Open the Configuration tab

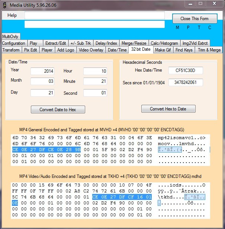tap(14, 43)
